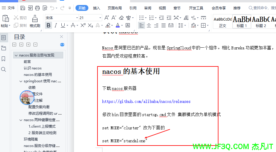The image size is (276, 152).
Task: Open the font name dropdown showing 宋体
Action: click(62, 18)
